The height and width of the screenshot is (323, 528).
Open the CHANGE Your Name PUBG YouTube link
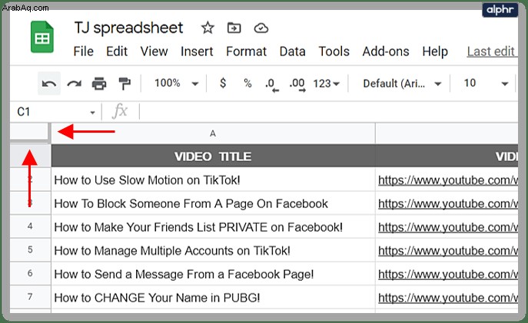click(448, 298)
